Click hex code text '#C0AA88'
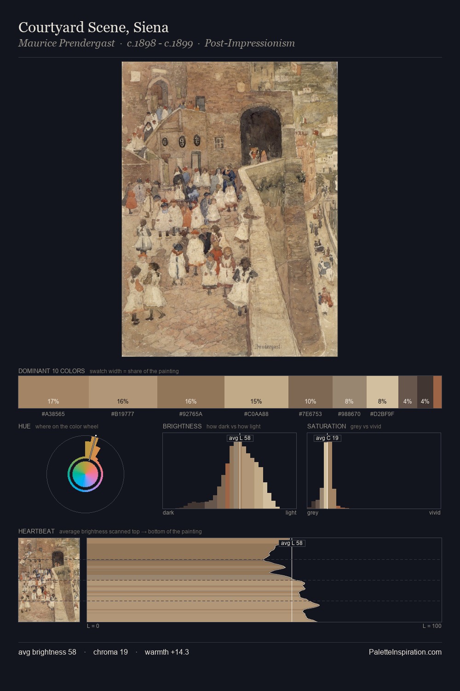This screenshot has height=691, width=460. [256, 414]
